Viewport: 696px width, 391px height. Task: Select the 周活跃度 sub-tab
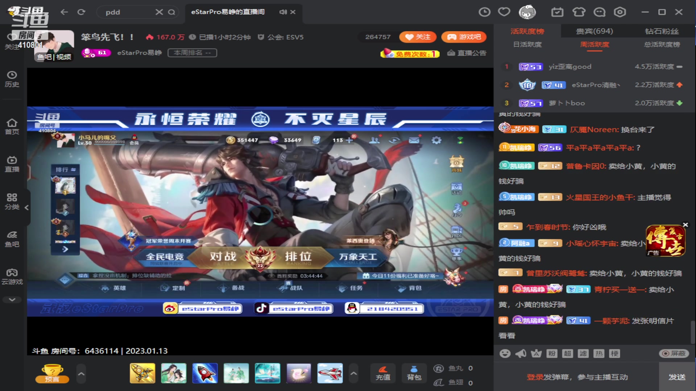click(594, 45)
